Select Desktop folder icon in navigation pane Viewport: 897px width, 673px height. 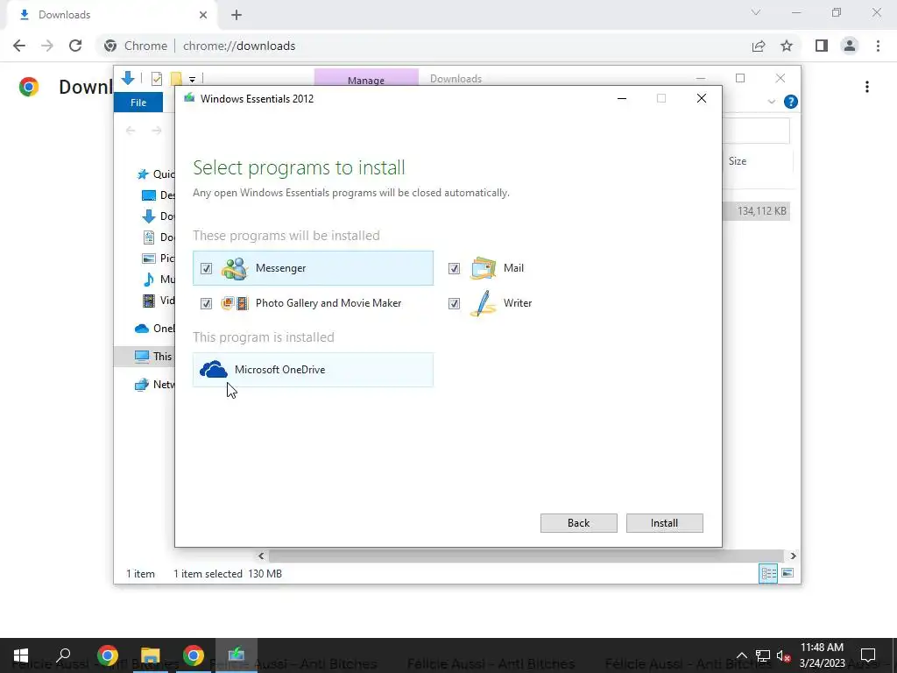(x=149, y=195)
